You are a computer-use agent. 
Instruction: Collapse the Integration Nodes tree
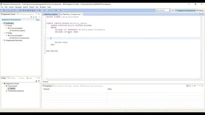[x=2, y=84]
